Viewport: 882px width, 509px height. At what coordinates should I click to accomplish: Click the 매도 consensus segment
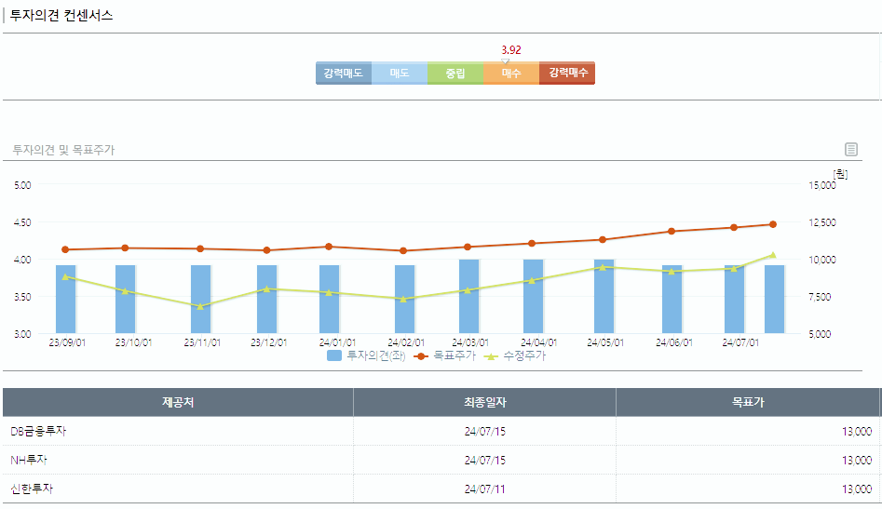pyautogui.click(x=400, y=73)
